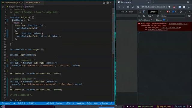192x108 pixels.
Task: Change the LF end-of-line sequence
Action: click(73, 103)
